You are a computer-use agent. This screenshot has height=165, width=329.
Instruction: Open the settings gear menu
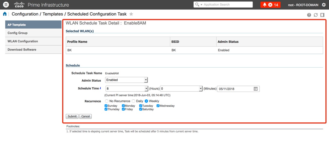tap(324, 5)
